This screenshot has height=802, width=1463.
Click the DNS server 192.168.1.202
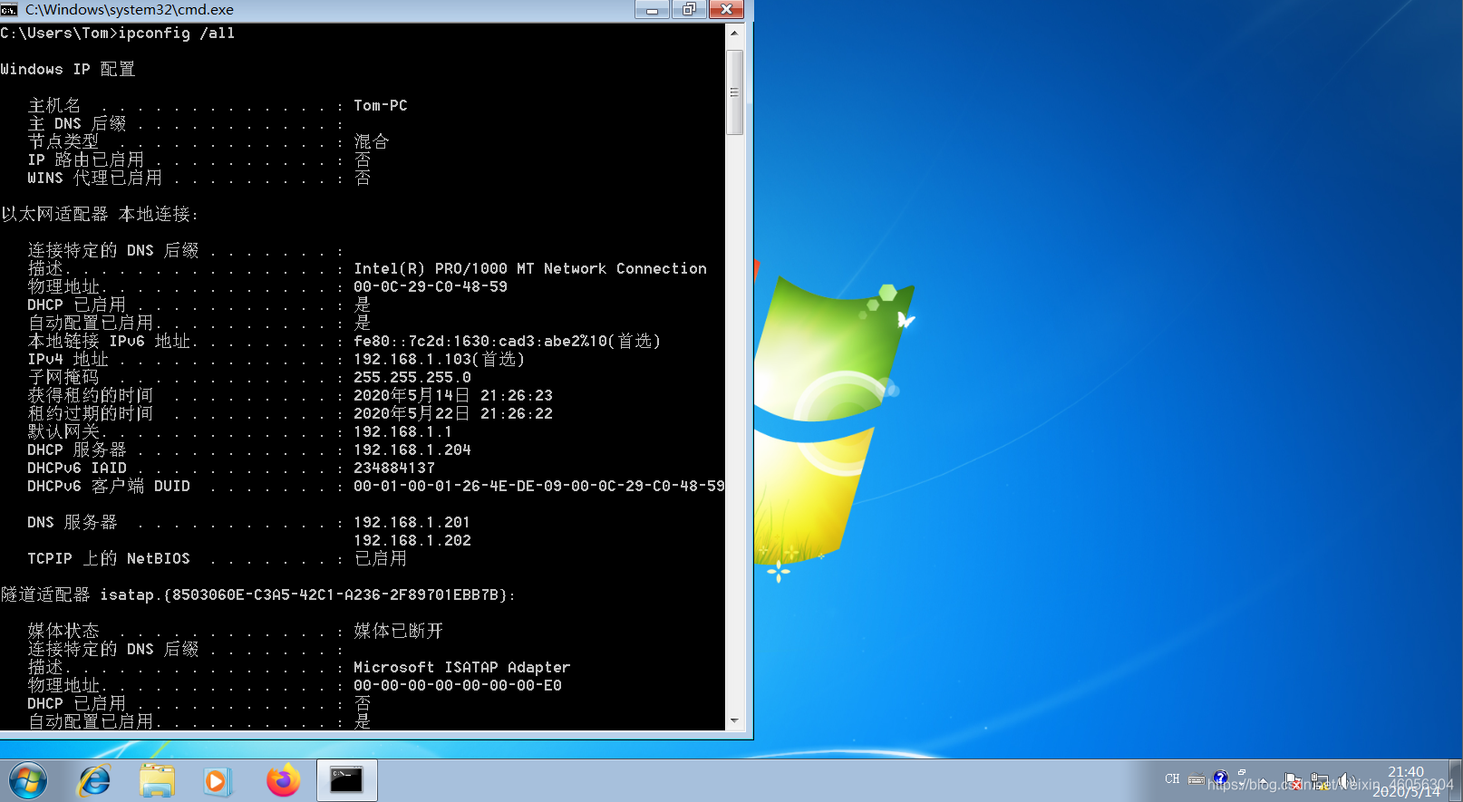click(x=412, y=541)
